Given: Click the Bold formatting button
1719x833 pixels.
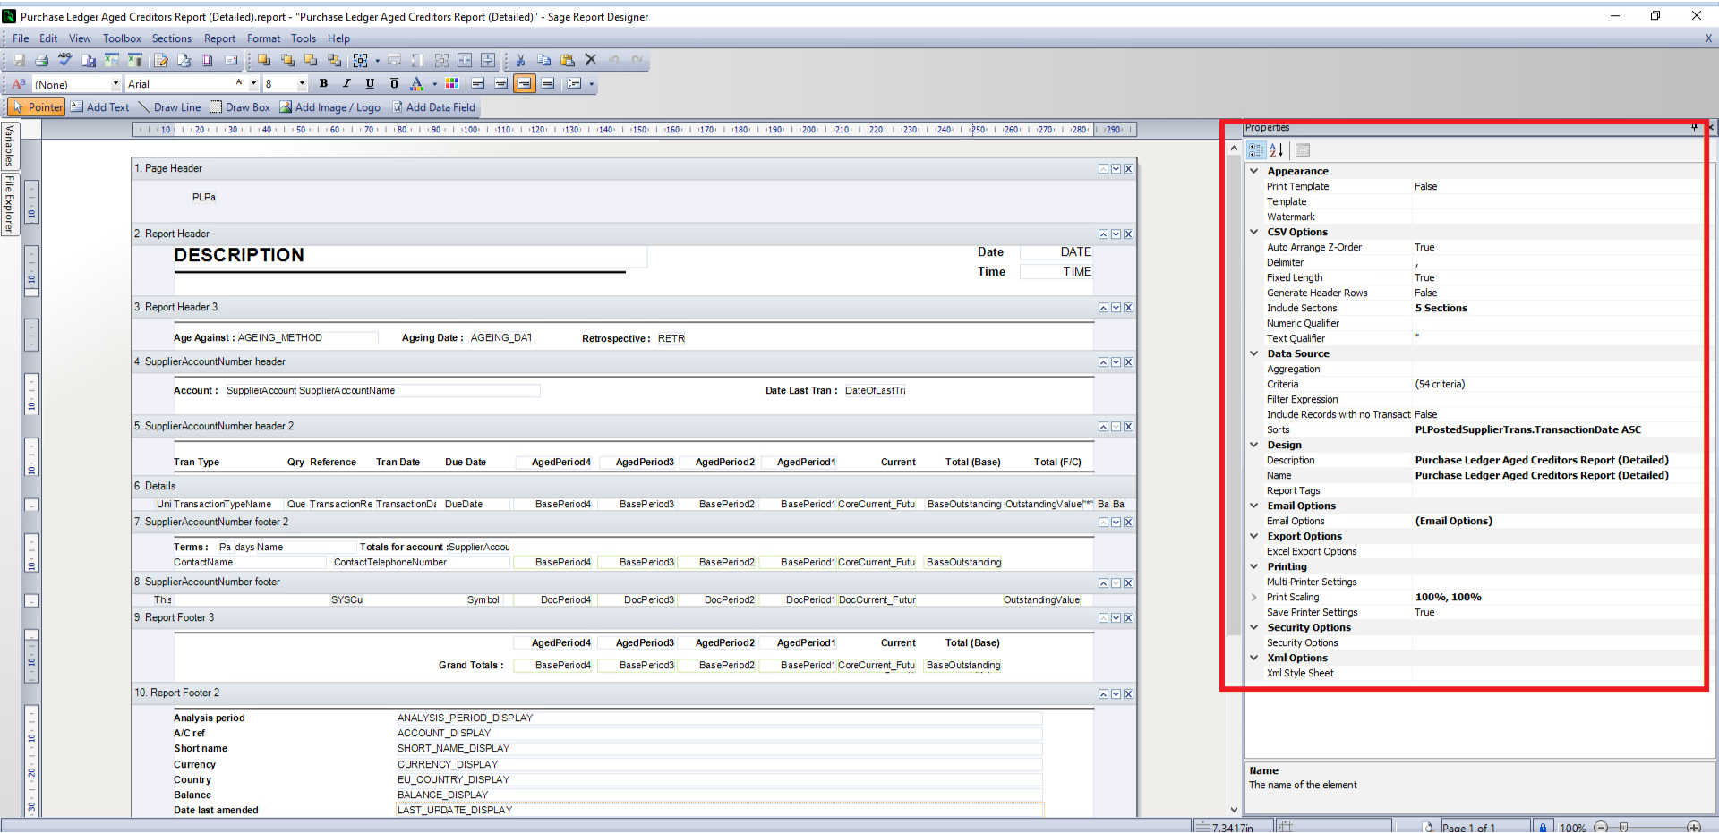Looking at the screenshot, I should pyautogui.click(x=323, y=84).
